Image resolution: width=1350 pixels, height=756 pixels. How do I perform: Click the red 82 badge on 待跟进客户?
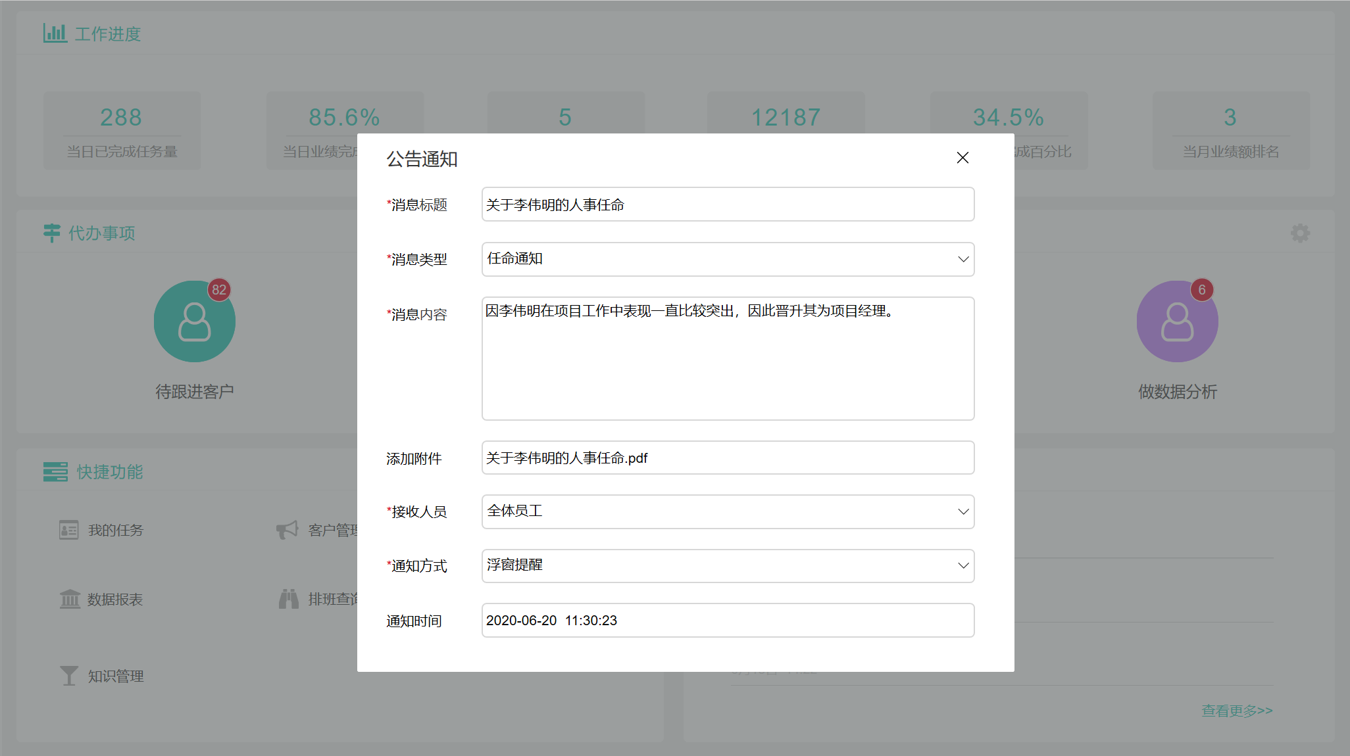tap(219, 290)
